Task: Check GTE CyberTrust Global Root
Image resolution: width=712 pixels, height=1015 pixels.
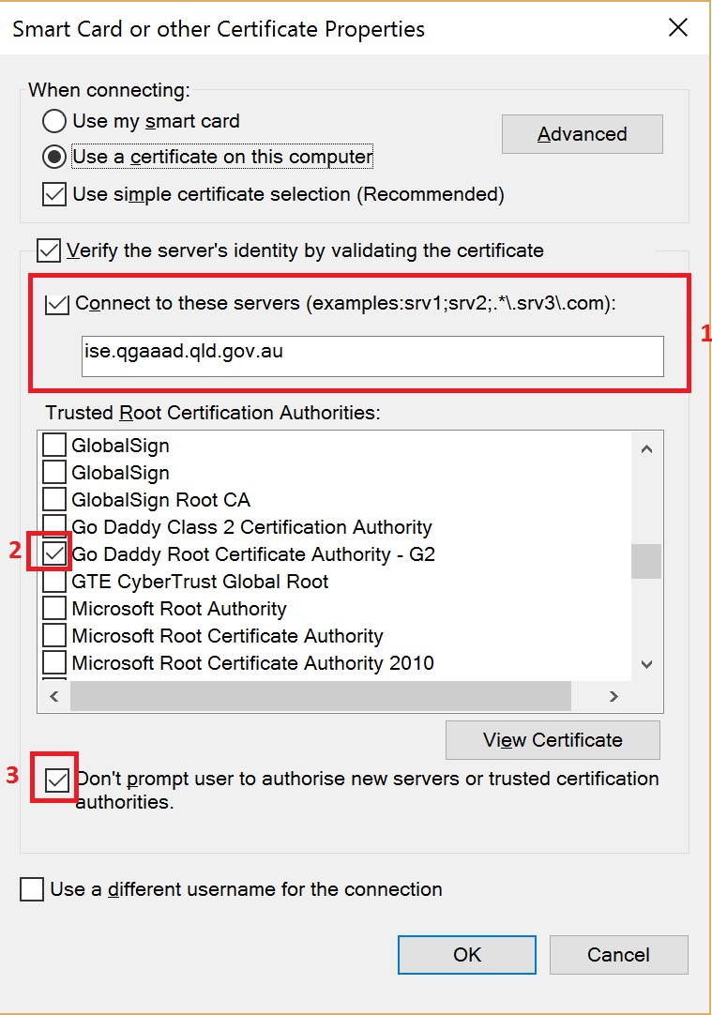Action: pyautogui.click(x=53, y=582)
